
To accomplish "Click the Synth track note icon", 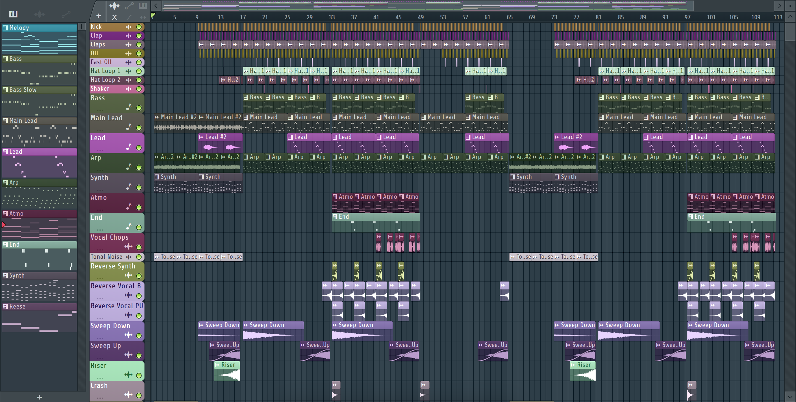I will pos(129,186).
